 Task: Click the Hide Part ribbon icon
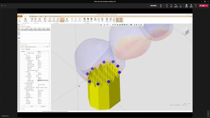pyautogui.click(x=111, y=20)
